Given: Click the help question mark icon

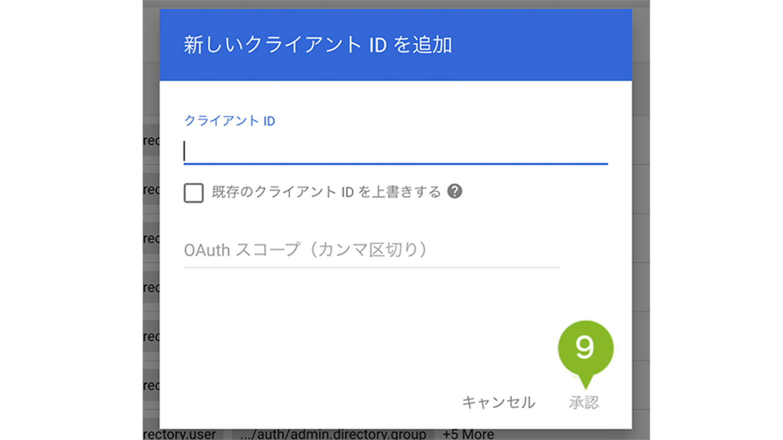Looking at the screenshot, I should pos(454,191).
